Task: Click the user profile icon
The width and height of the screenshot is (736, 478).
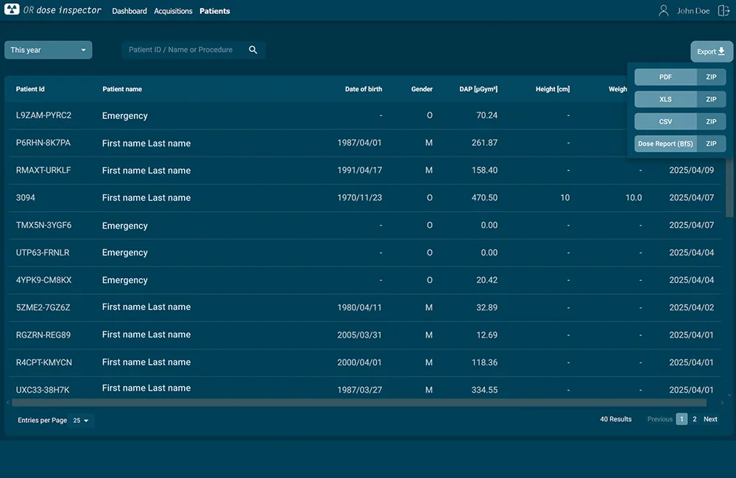Action: coord(664,10)
